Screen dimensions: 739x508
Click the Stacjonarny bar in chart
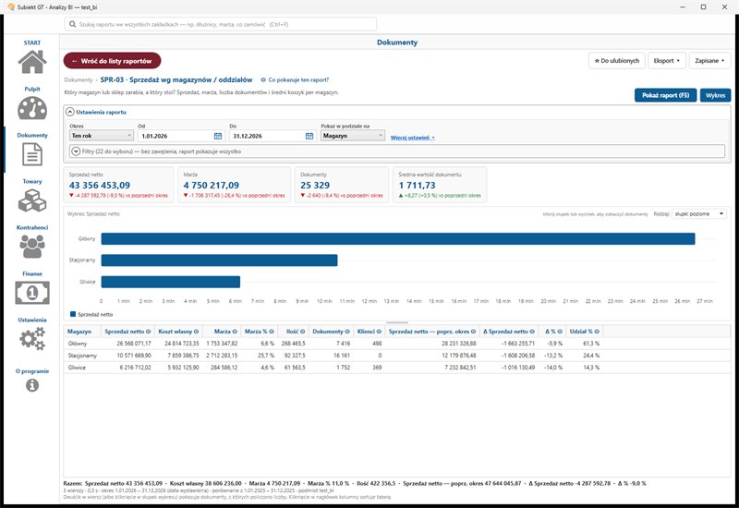click(x=219, y=260)
